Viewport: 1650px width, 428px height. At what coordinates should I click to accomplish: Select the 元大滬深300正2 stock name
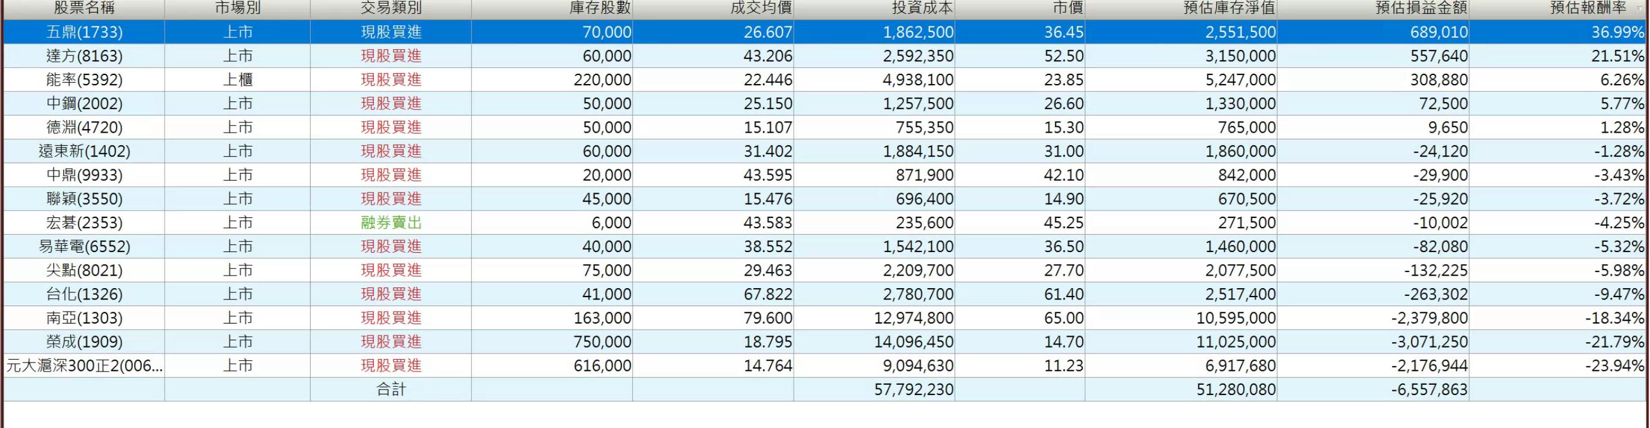pos(84,366)
